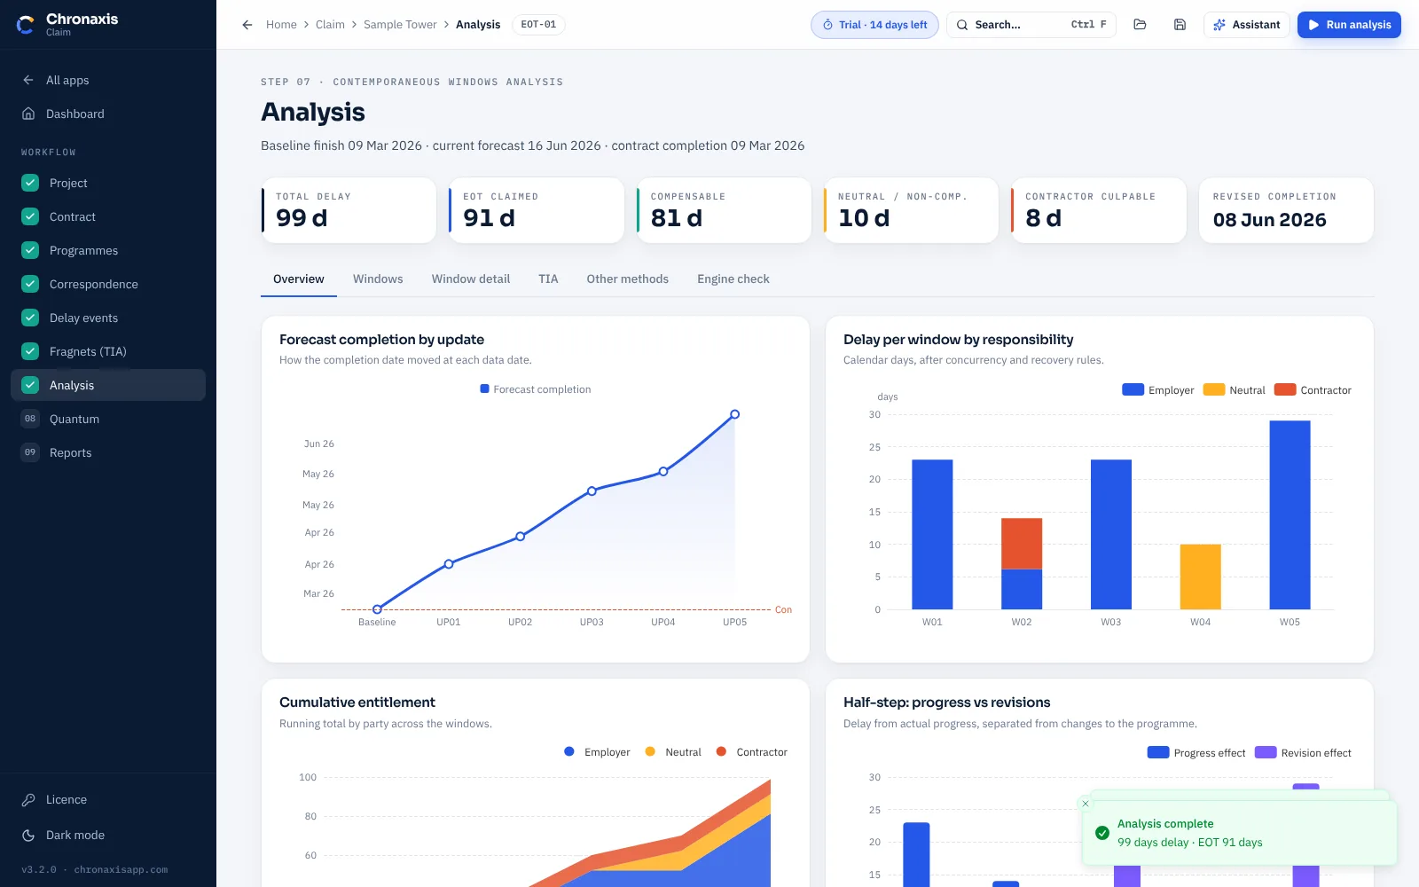Go back to All apps
This screenshot has height=887, width=1419.
click(x=108, y=80)
